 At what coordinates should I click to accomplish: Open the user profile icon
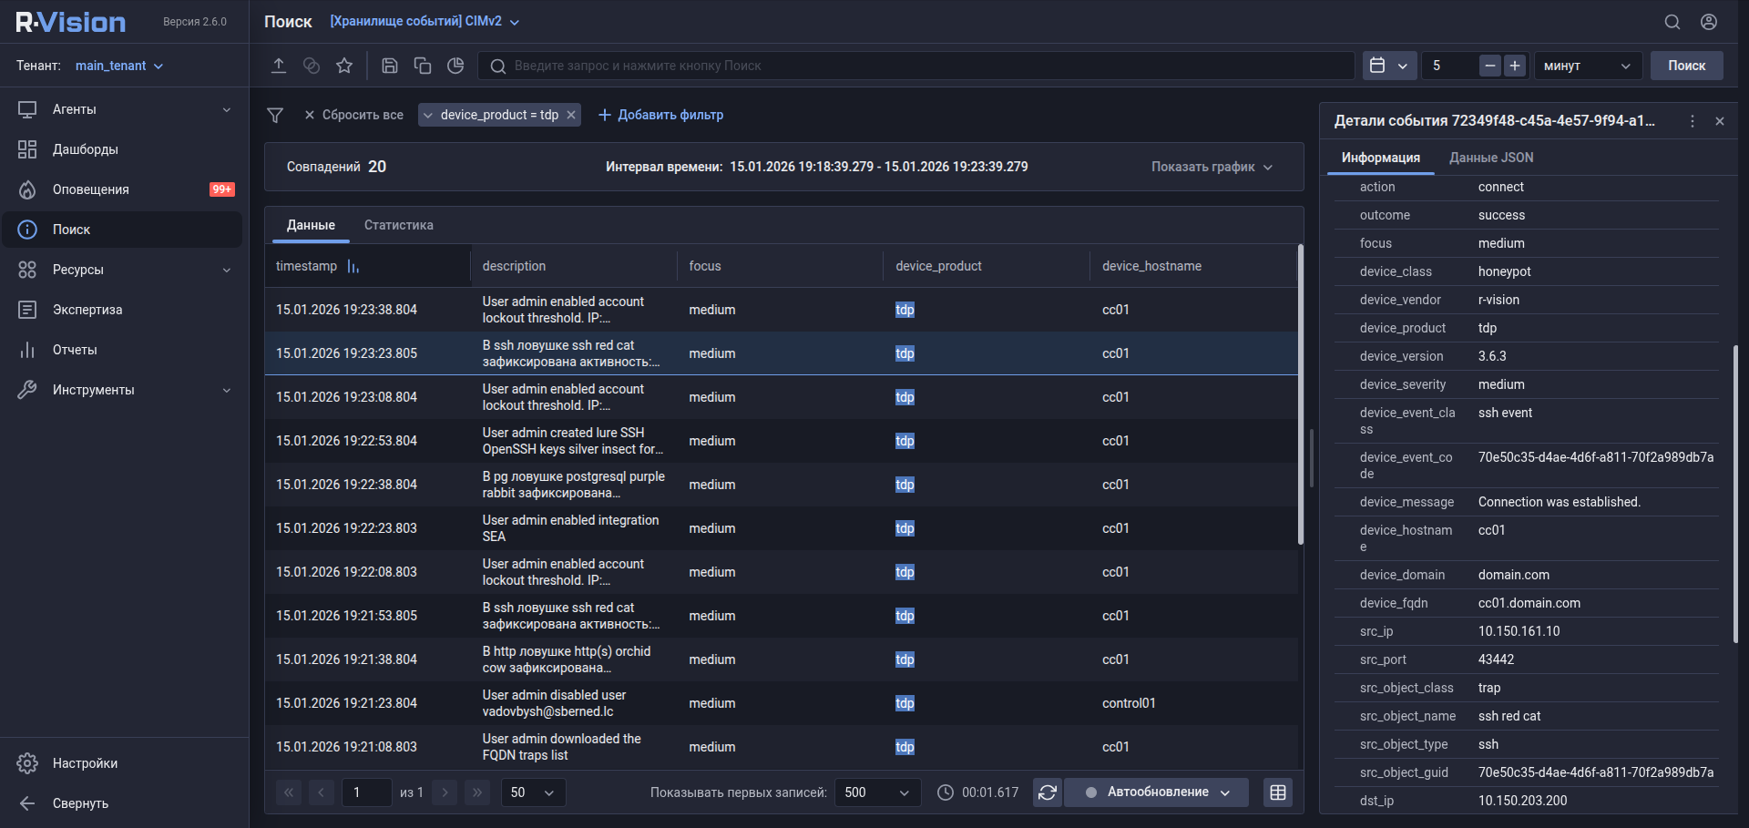pos(1709,22)
